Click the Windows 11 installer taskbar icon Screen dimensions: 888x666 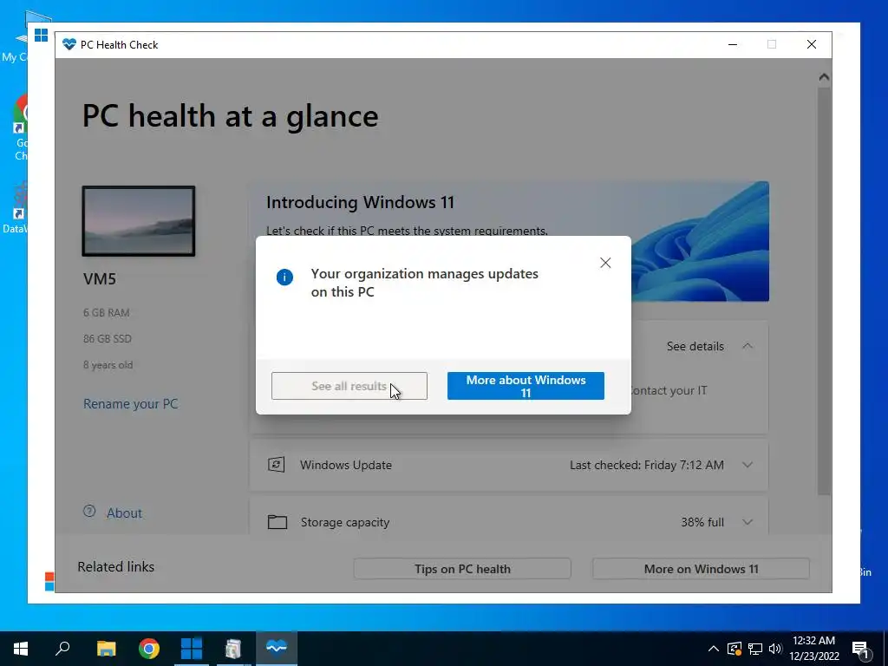point(191,649)
